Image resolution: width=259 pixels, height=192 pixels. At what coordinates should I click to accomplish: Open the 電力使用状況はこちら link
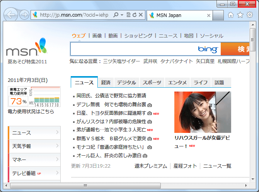tap(31, 112)
